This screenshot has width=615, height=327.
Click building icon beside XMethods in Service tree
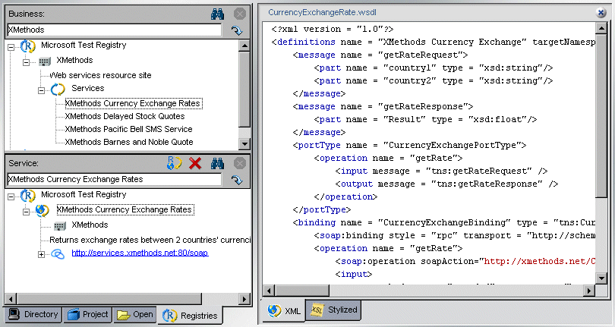pyautogui.click(x=60, y=226)
